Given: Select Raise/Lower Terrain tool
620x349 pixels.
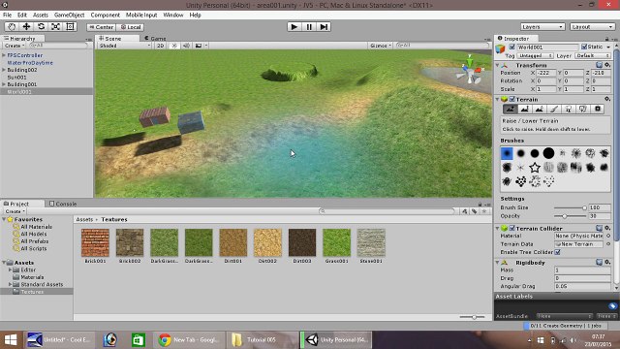Looking at the screenshot, I should pos(511,110).
